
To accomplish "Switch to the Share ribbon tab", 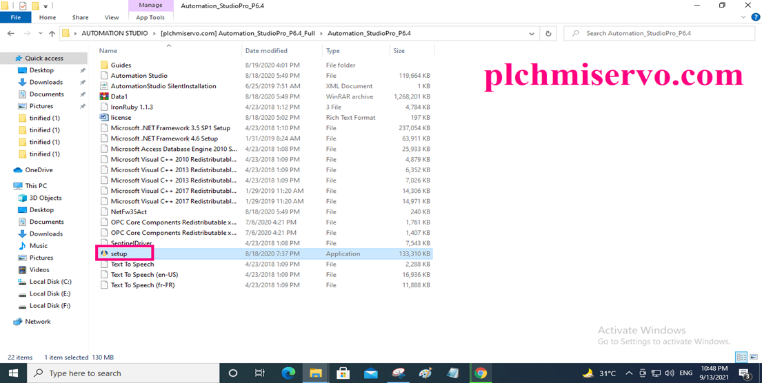I will pyautogui.click(x=80, y=17).
